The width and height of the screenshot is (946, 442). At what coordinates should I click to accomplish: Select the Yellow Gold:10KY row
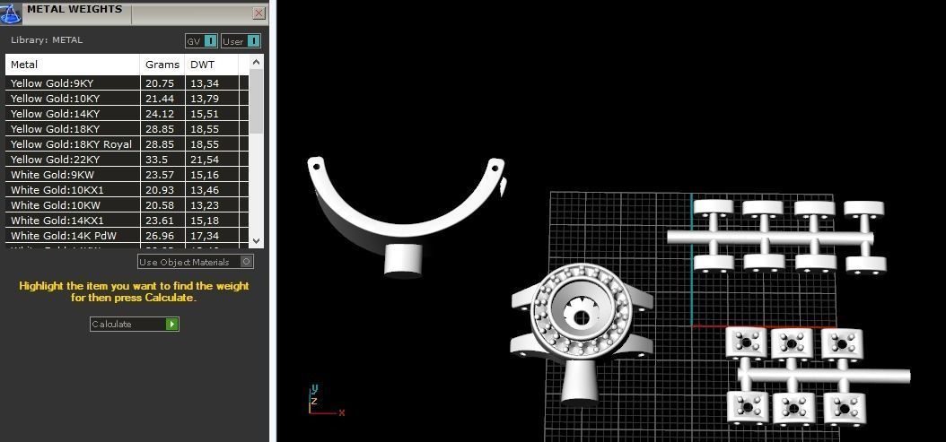(x=127, y=99)
